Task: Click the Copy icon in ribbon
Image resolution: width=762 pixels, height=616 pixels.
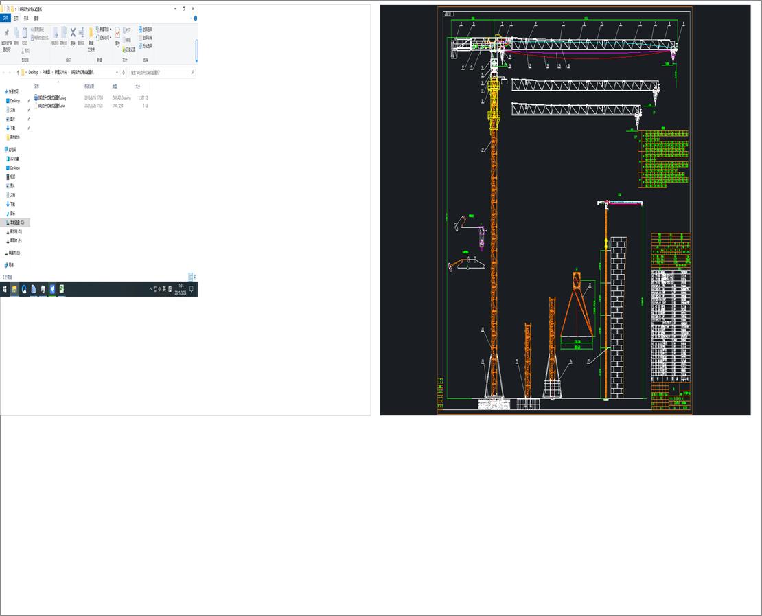Action: point(16,33)
